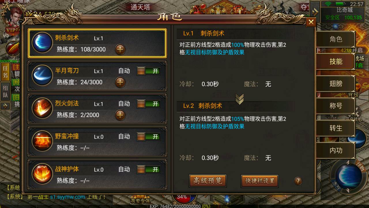Upgrade 刺杀剑术 with its plus button
This screenshot has height=208, width=369.
pyautogui.click(x=120, y=50)
